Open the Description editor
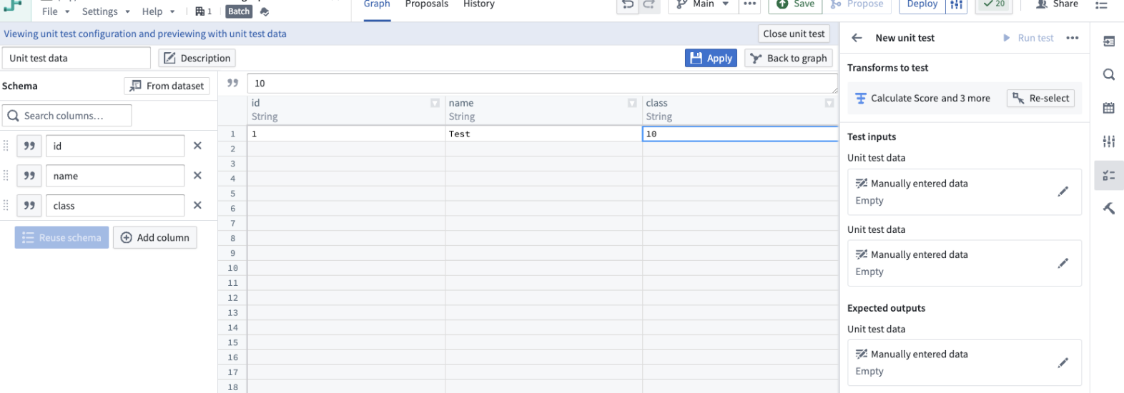Viewport: 1124px width, 393px height. pos(197,58)
